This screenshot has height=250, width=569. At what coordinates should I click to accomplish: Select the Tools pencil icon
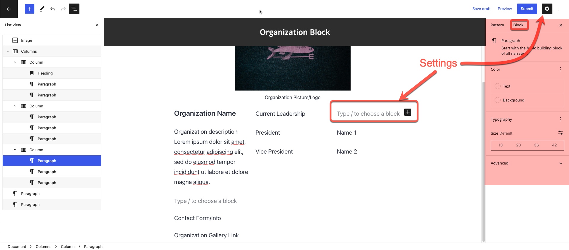pos(42,9)
